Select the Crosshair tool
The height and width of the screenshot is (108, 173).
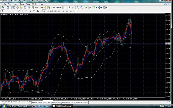(x=7, y=11)
